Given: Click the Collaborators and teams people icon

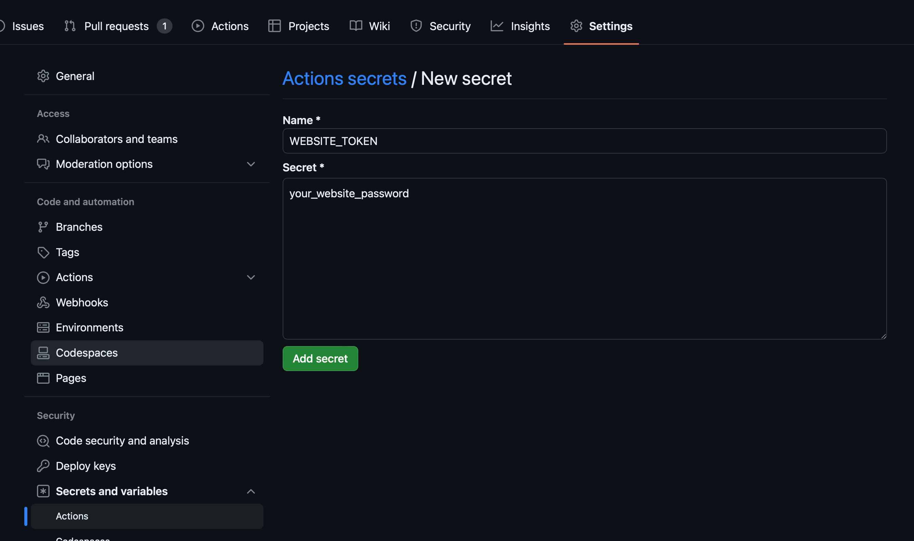Looking at the screenshot, I should 43,139.
